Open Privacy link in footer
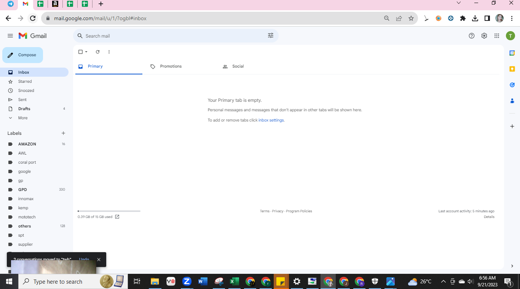The width and height of the screenshot is (520, 289). pos(278,211)
